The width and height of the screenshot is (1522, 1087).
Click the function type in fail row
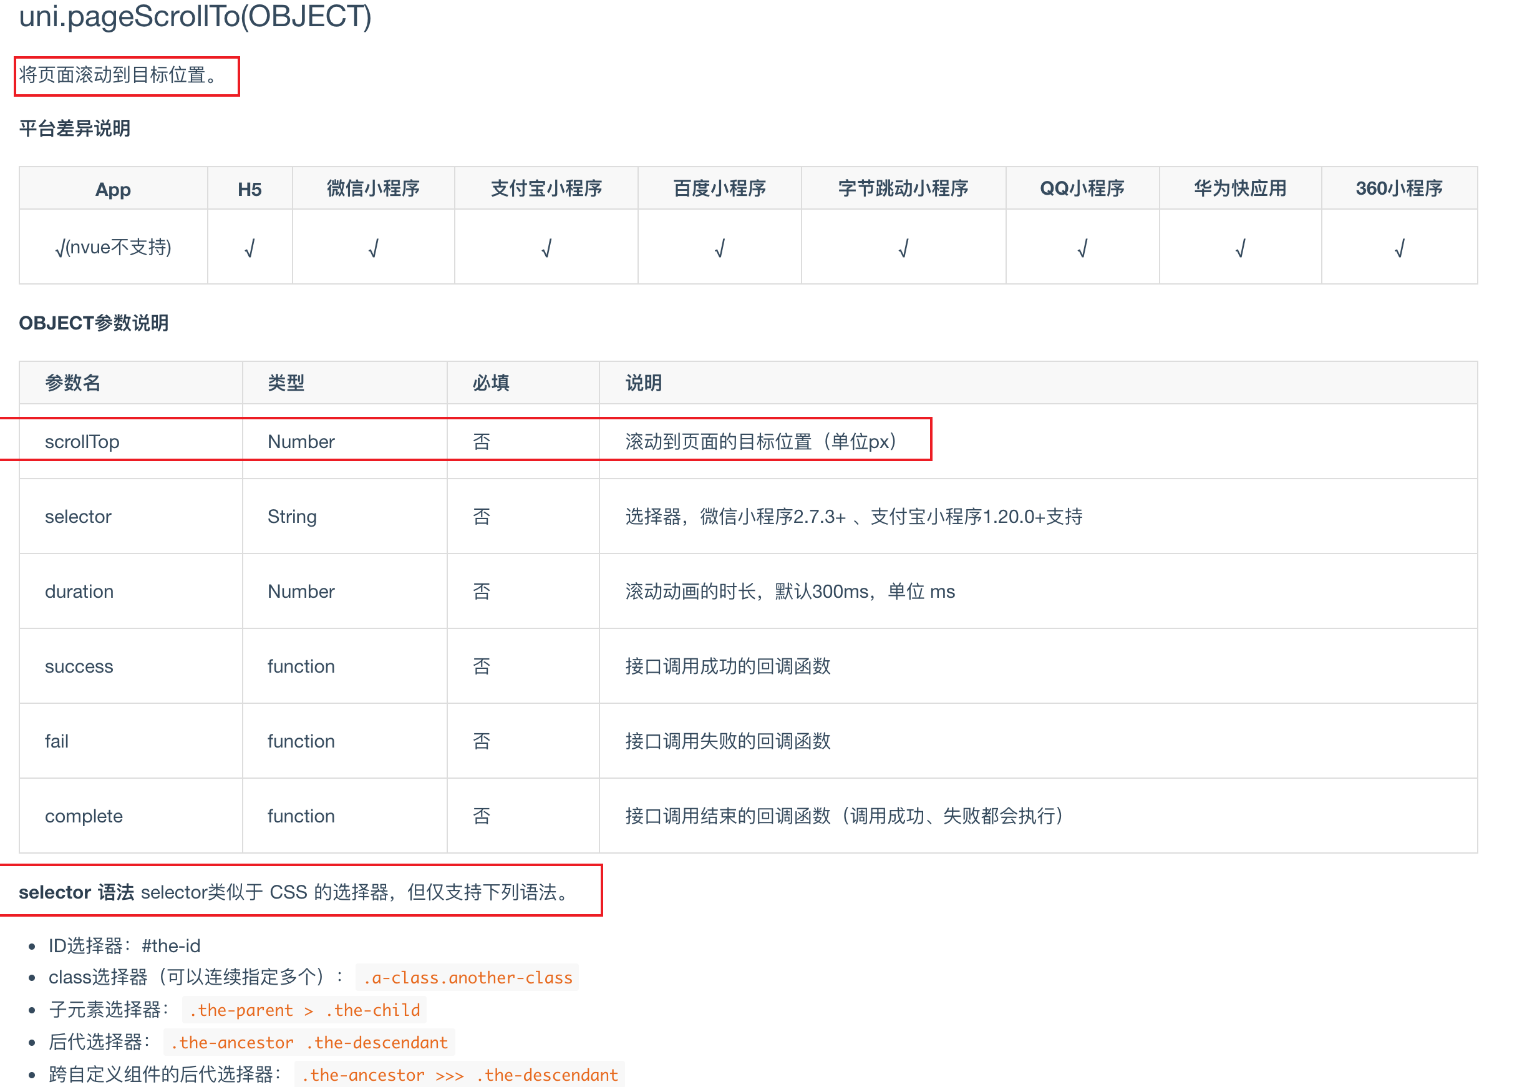pyautogui.click(x=301, y=742)
